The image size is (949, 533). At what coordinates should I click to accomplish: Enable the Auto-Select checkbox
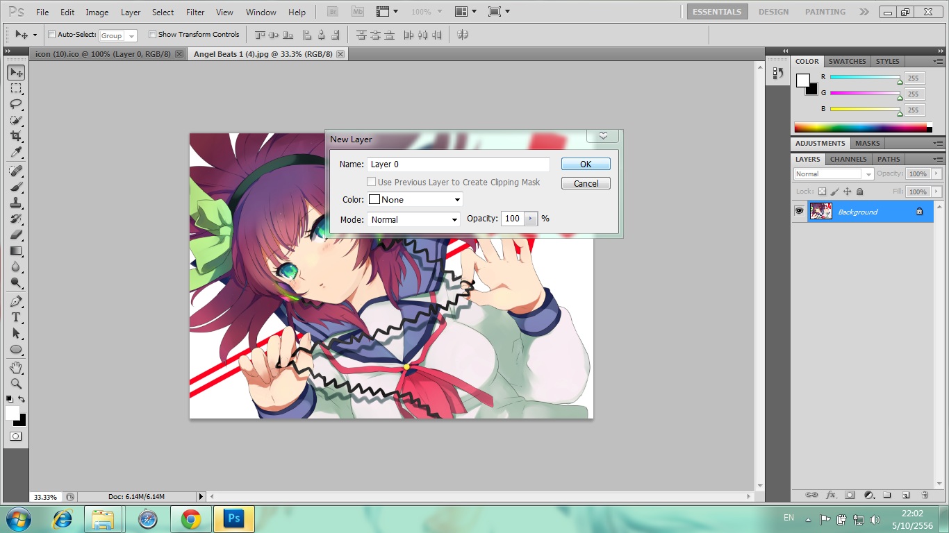51,34
